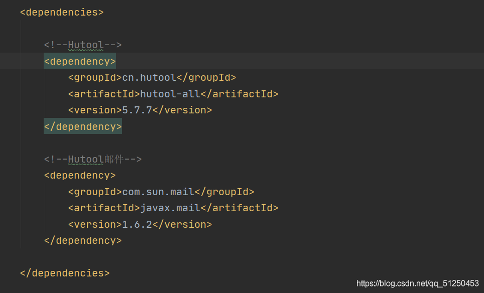Click the highlighted closing dependency tag
The width and height of the screenshot is (484, 293).
tap(83, 126)
